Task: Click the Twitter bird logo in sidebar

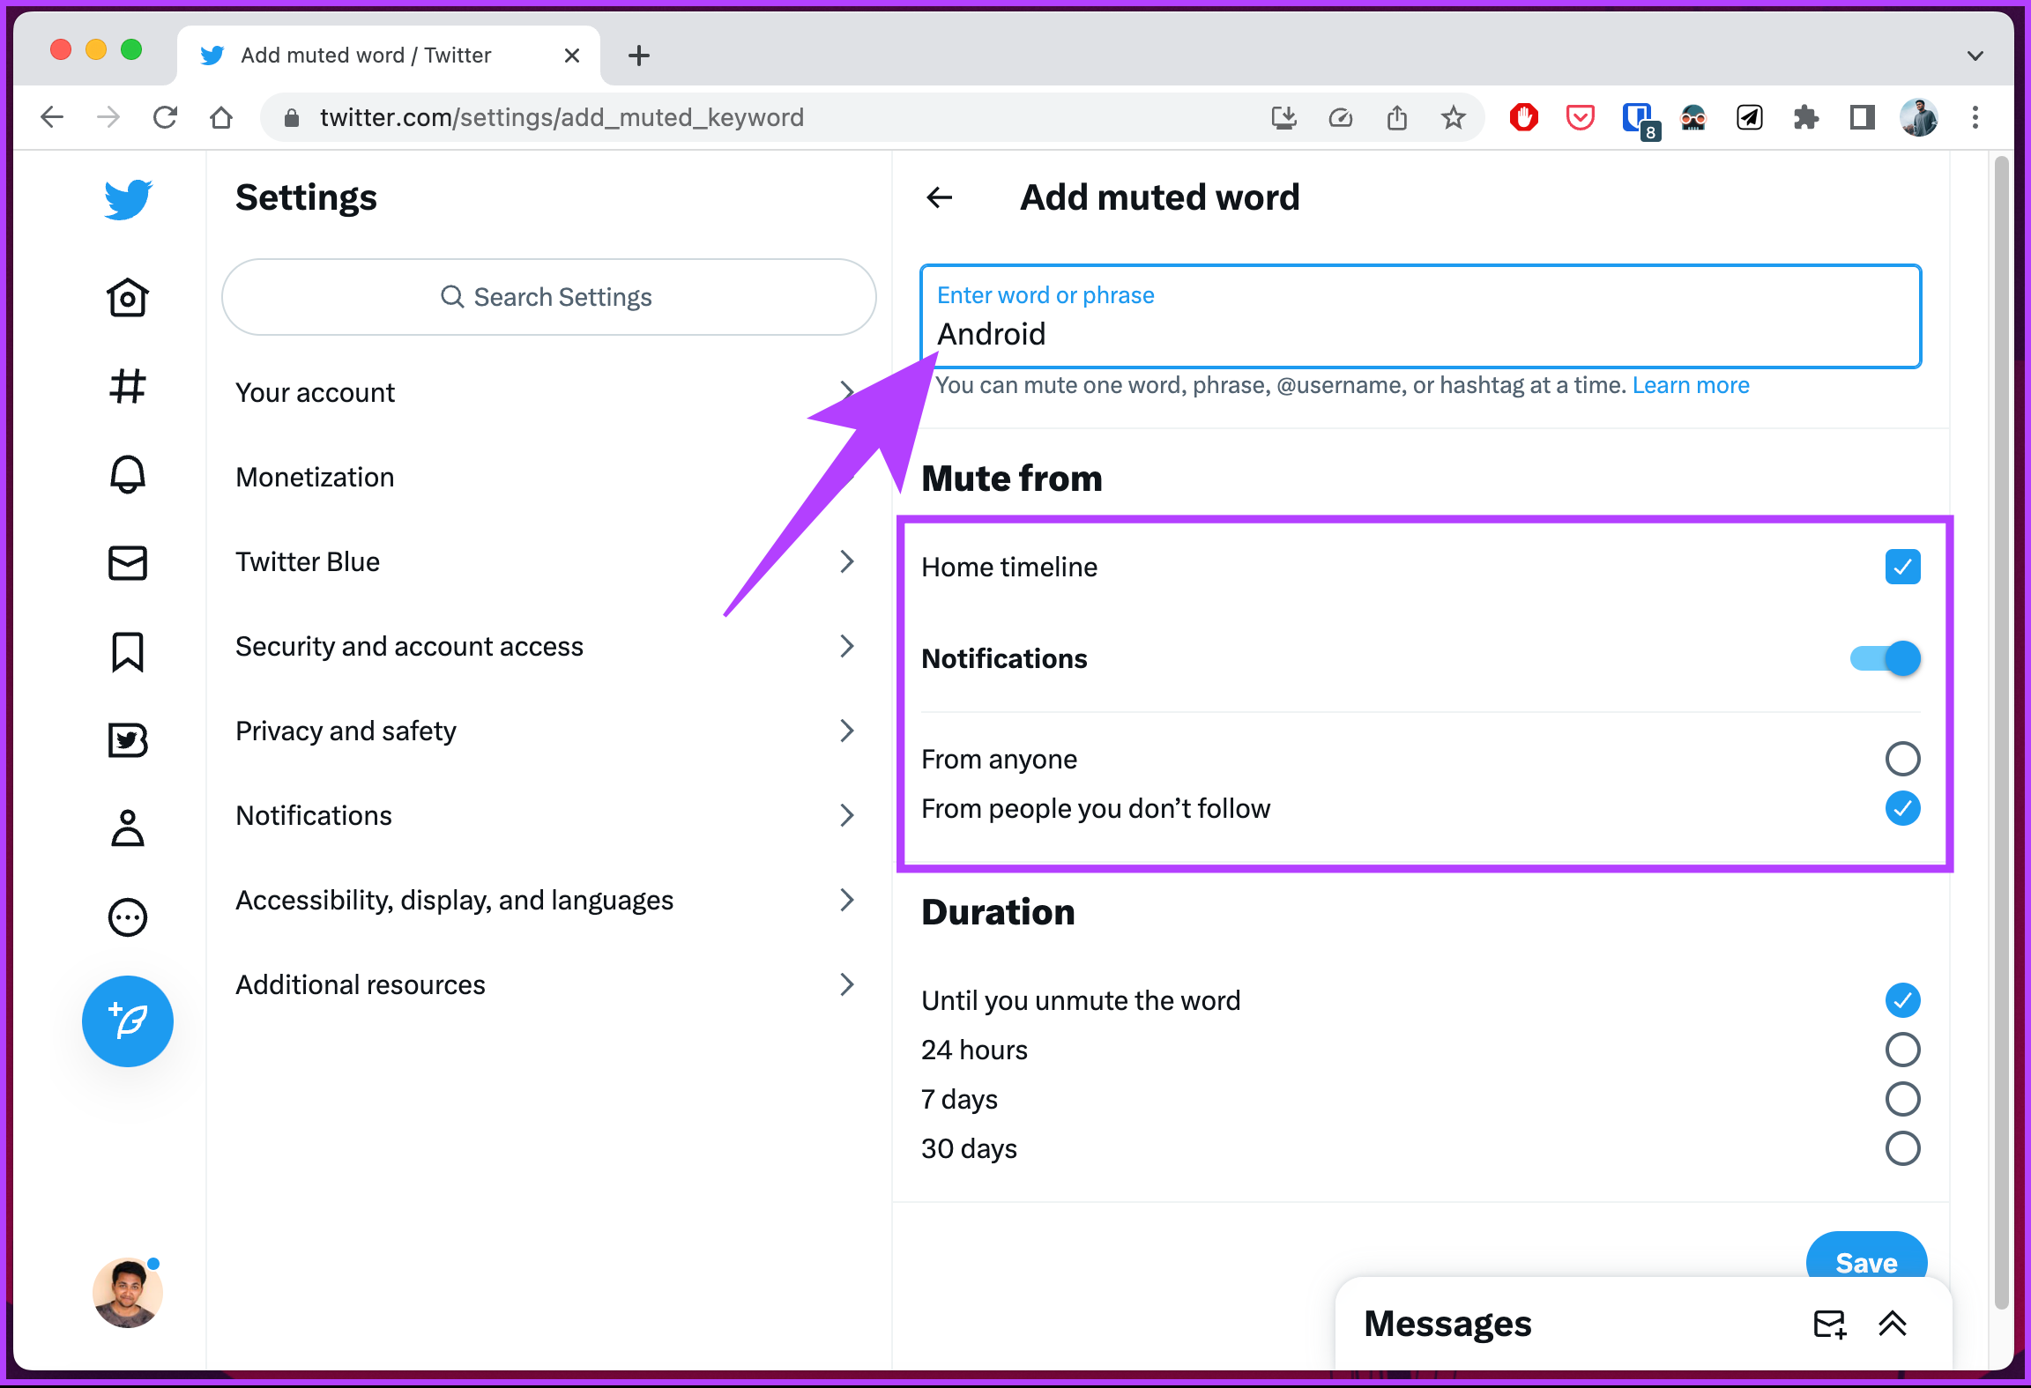Action: pyautogui.click(x=128, y=199)
